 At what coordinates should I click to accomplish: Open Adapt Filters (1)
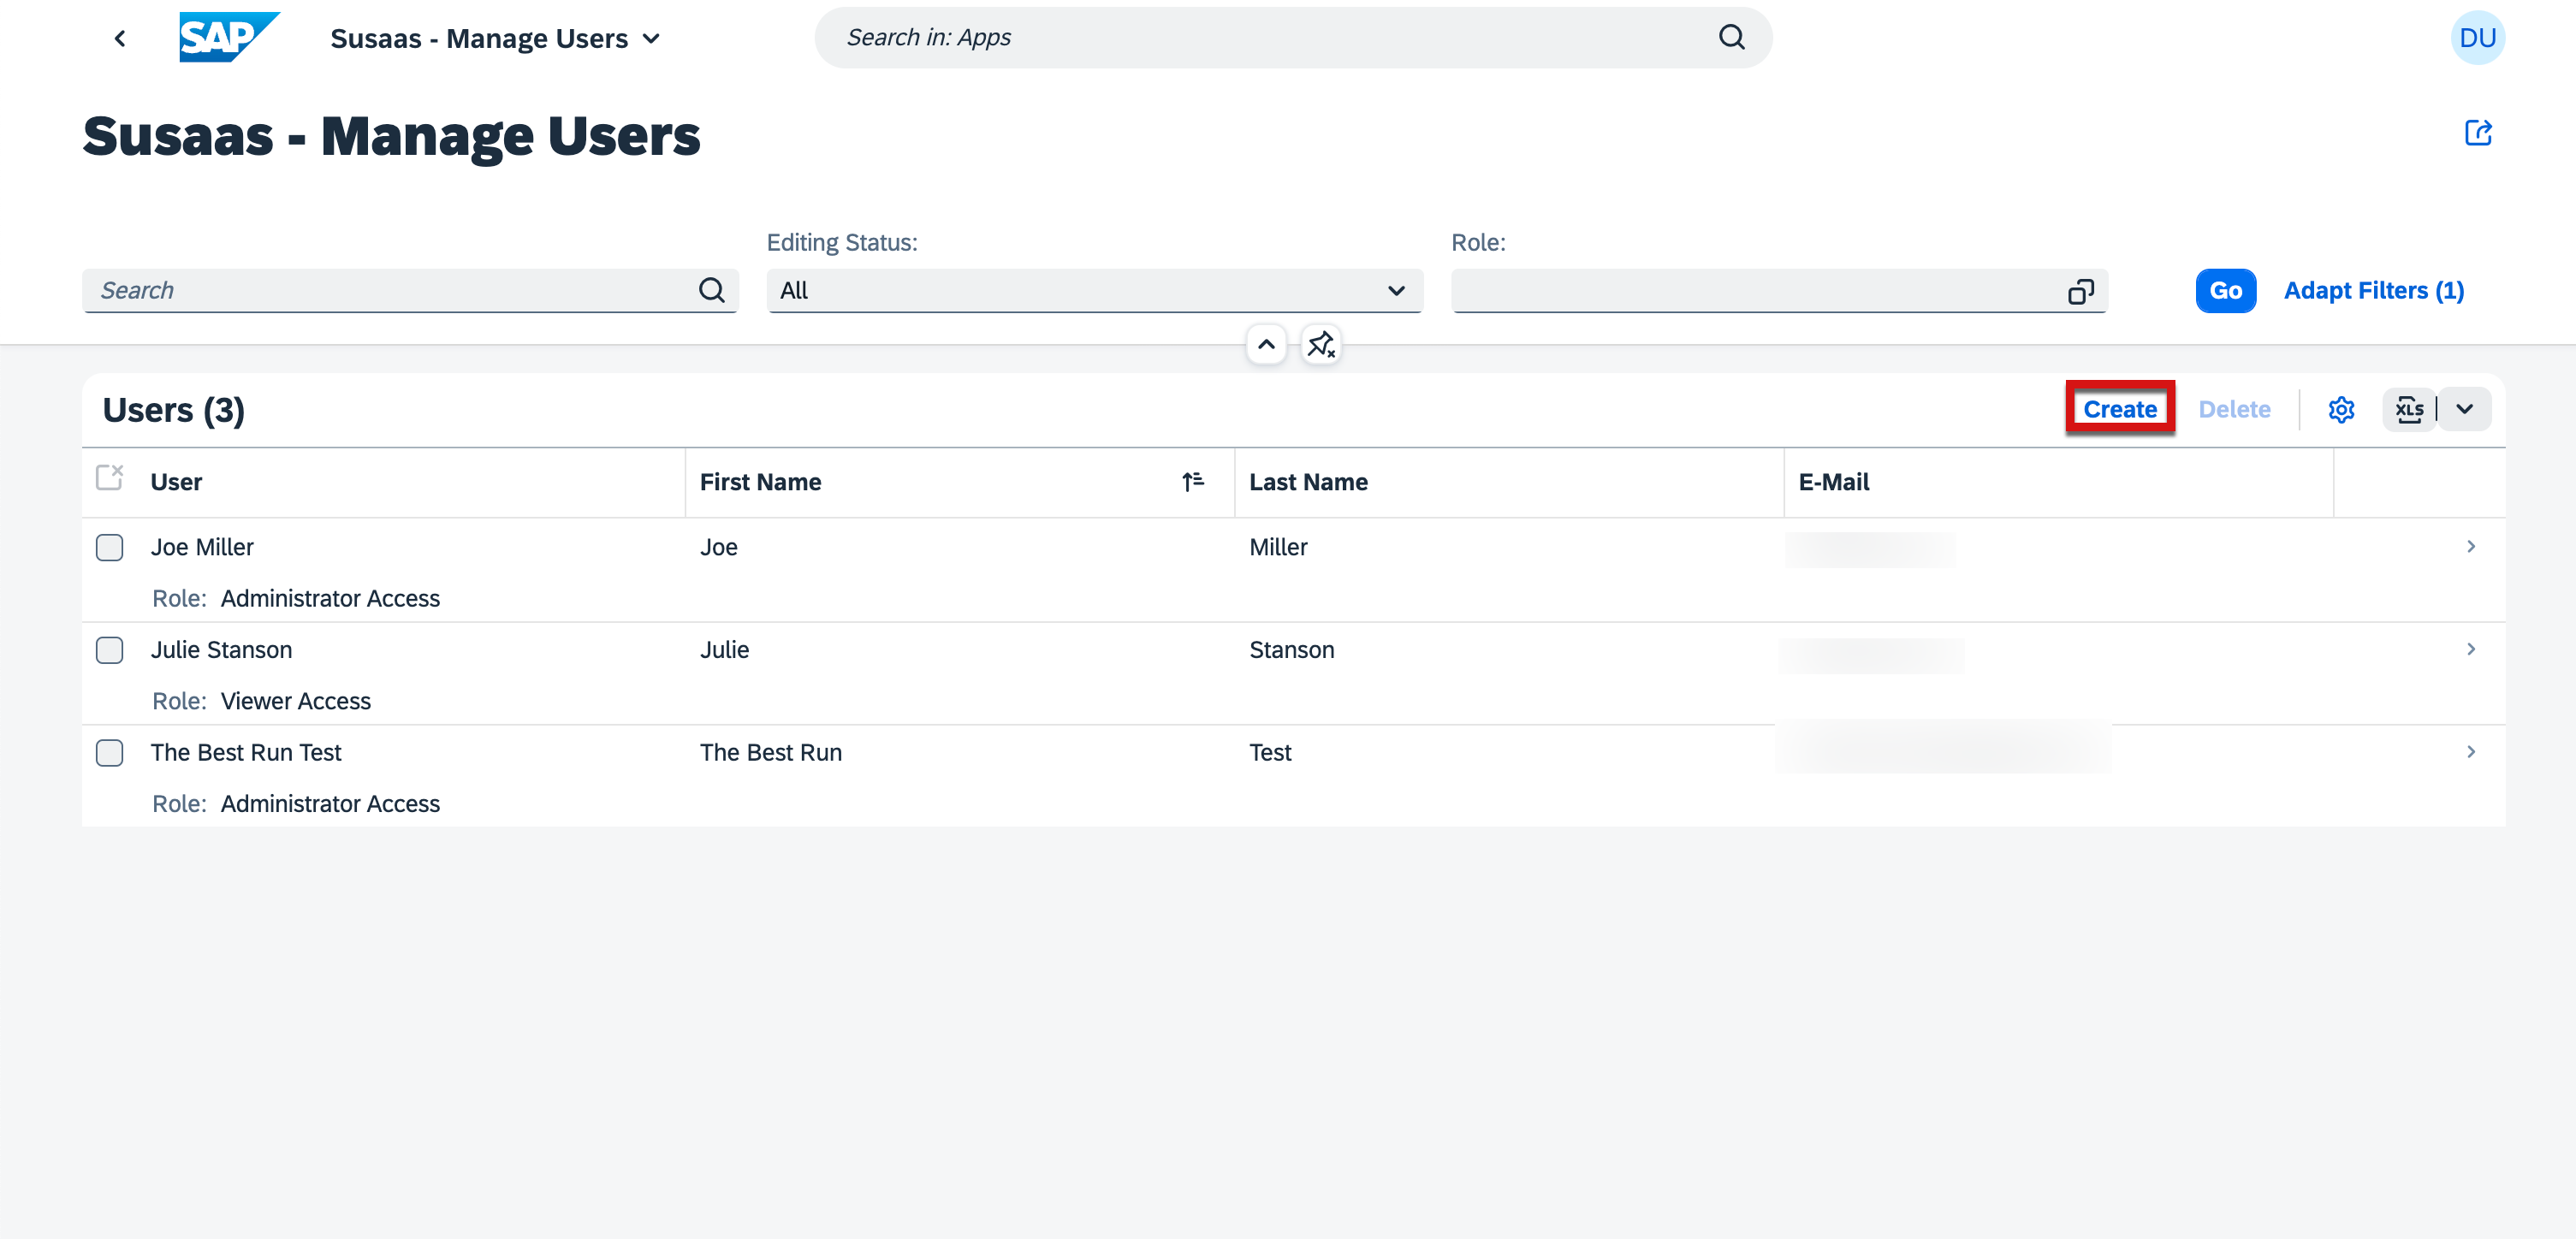(x=2373, y=290)
